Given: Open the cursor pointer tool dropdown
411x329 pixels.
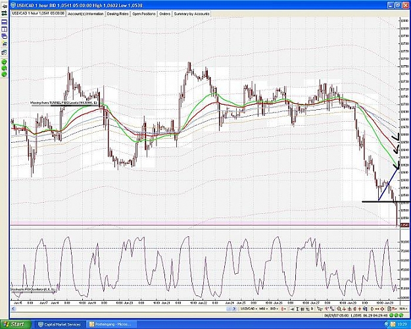Looking at the screenshot, I should [x=320, y=309].
